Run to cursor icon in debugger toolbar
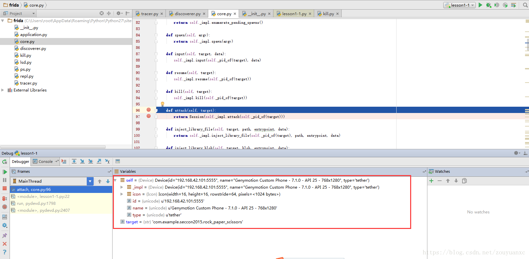529x259 pixels. point(107,161)
